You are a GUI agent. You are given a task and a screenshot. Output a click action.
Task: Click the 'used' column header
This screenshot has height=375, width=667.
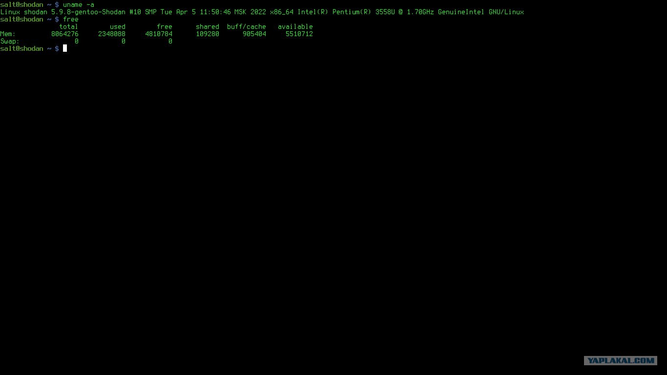[118, 26]
